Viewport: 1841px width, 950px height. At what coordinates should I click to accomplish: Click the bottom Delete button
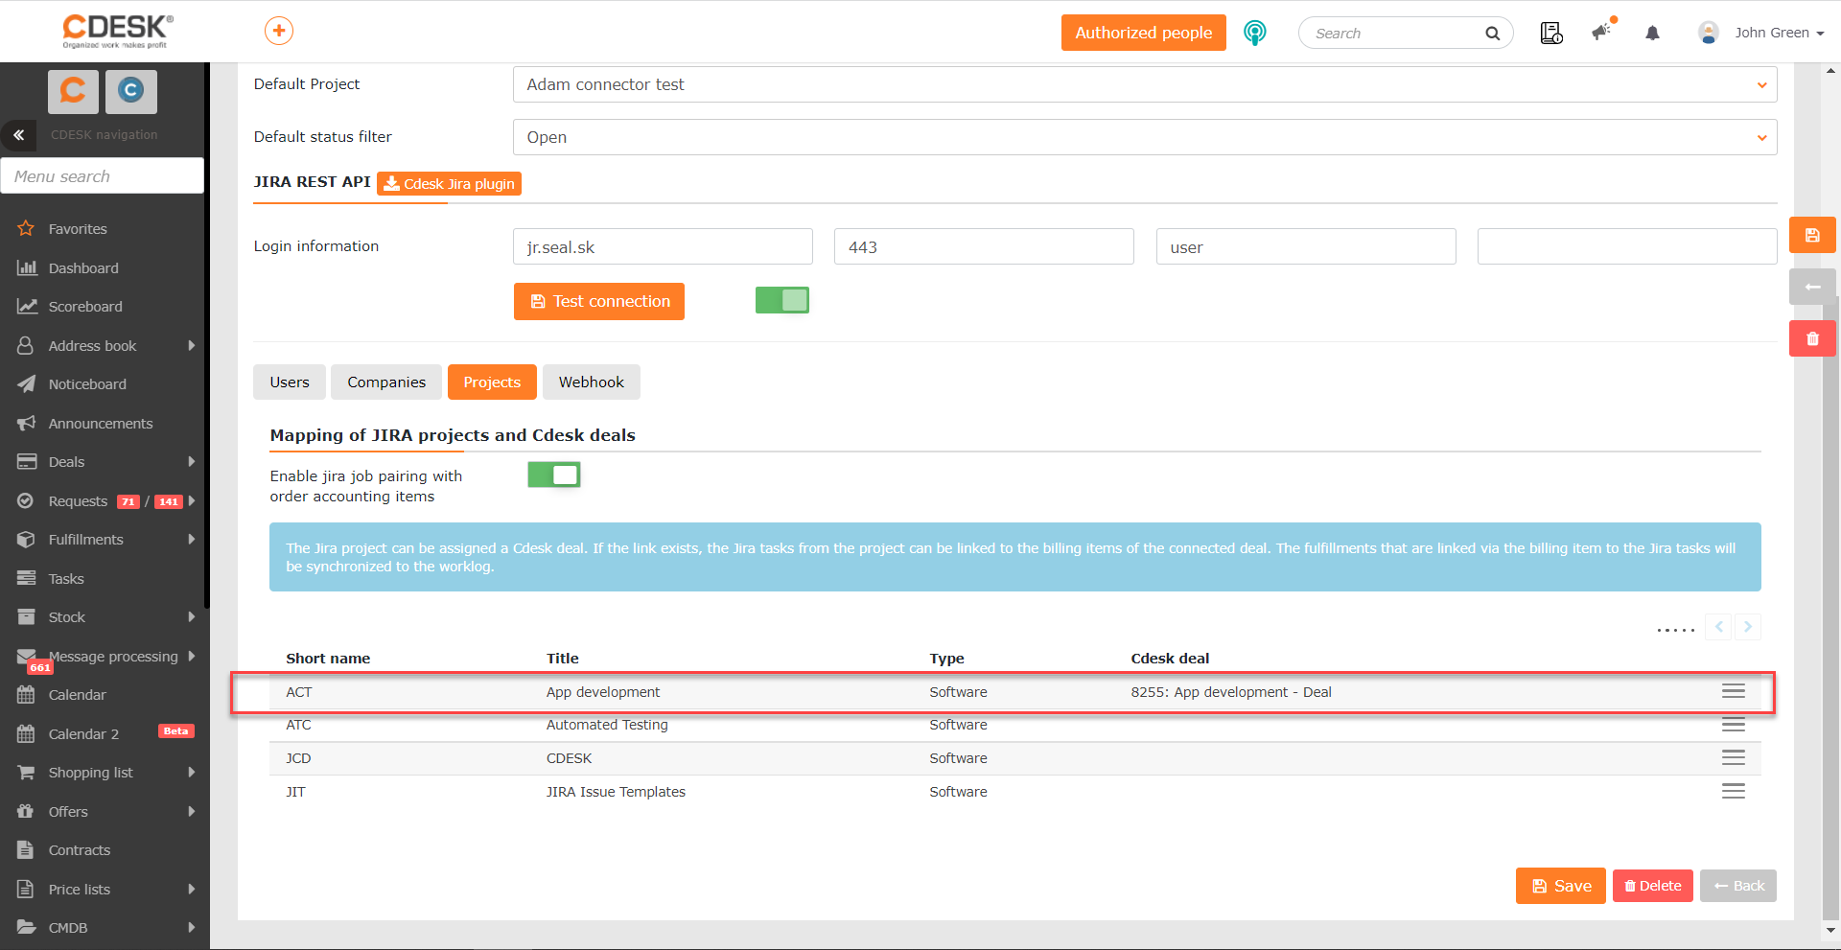(x=1653, y=886)
